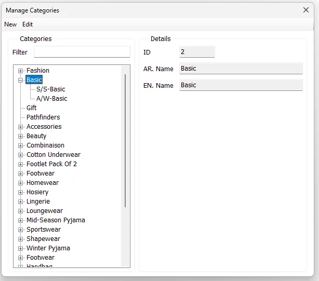This screenshot has width=319, height=281.
Task: Select the Loungewear category
Action: point(45,211)
